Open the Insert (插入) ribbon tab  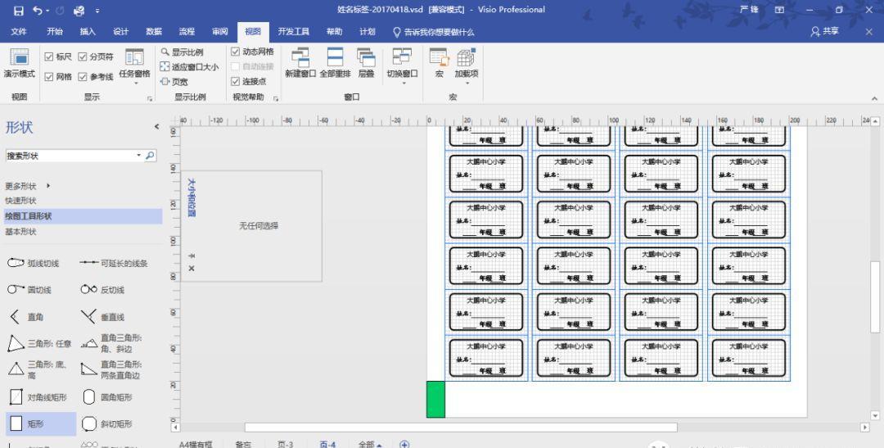[88, 32]
